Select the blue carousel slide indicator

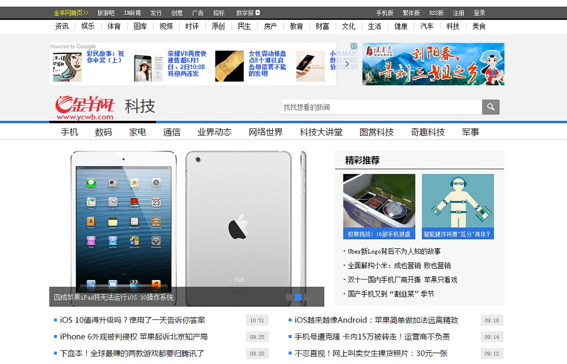(x=298, y=297)
